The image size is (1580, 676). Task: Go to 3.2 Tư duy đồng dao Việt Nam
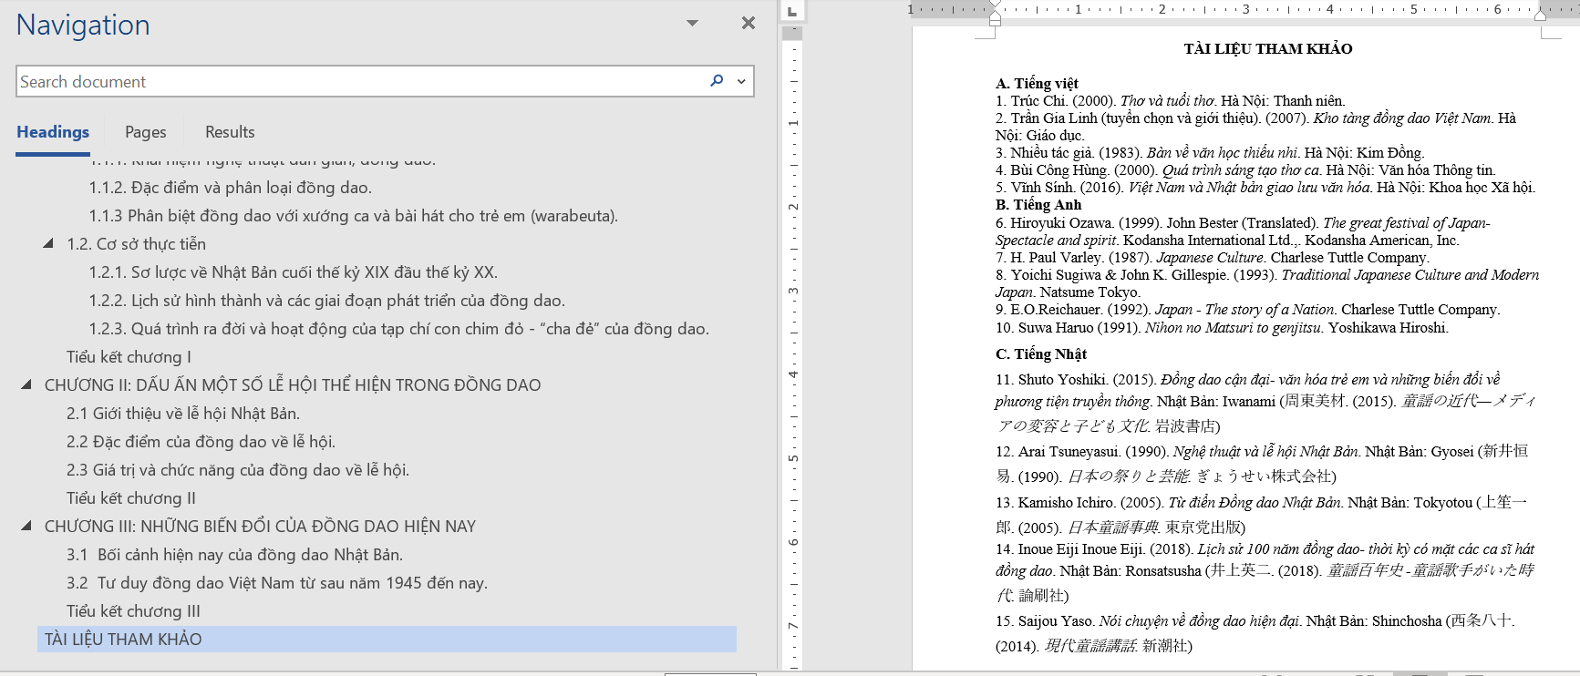point(277,583)
